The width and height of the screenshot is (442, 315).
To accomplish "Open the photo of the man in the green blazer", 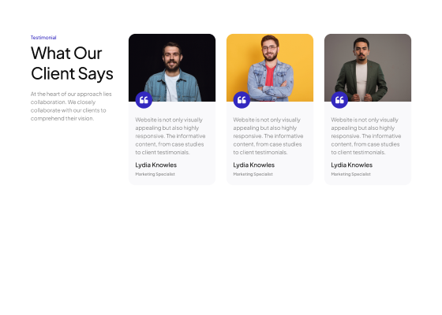I will [x=368, y=68].
